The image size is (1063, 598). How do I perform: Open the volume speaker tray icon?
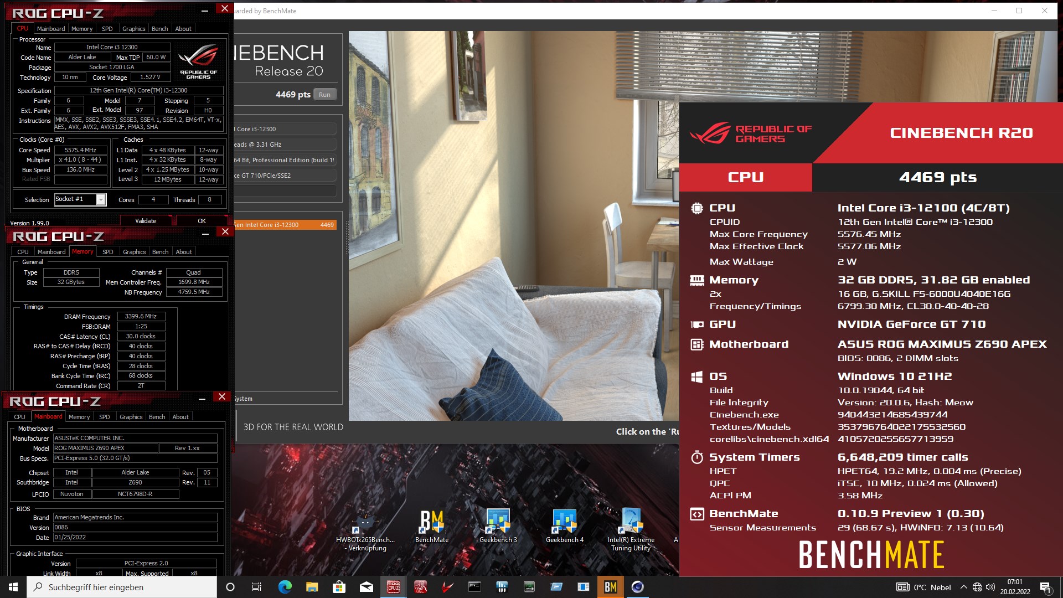point(990,587)
